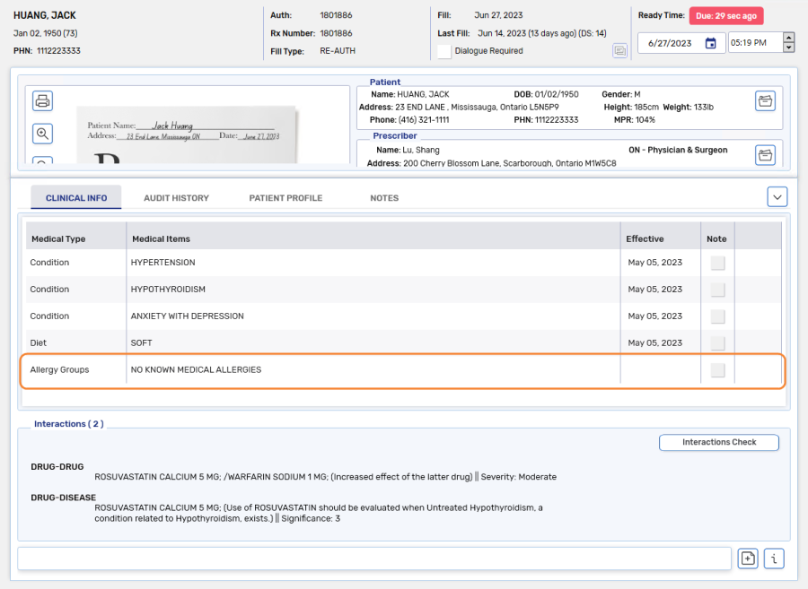Check the Note box for Hypothyroidism
Image resolution: width=808 pixels, height=589 pixels.
coord(717,290)
